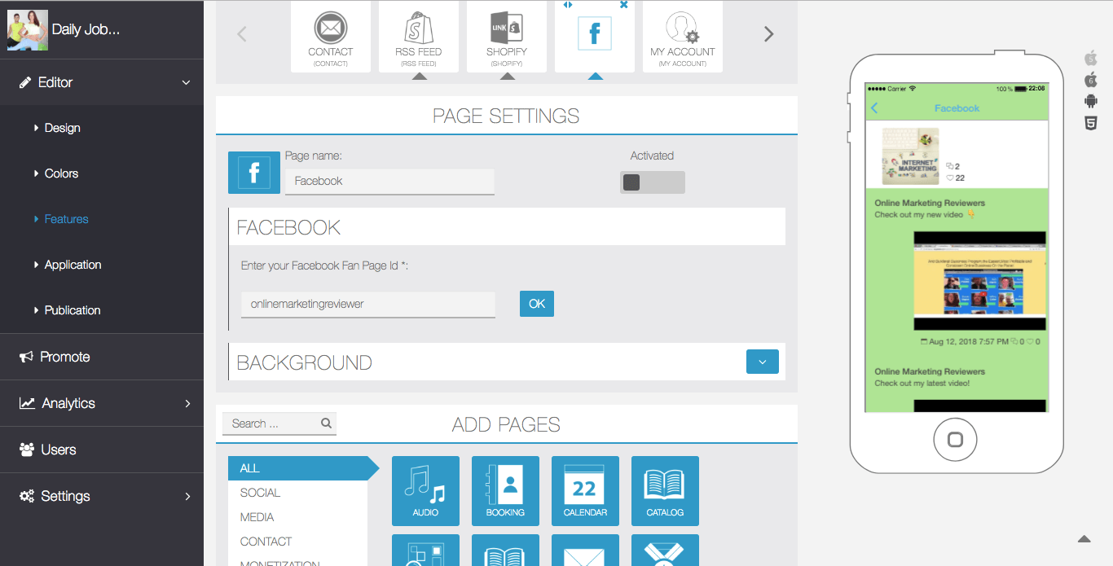Open the Colors submenu item
The width and height of the screenshot is (1113, 566).
click(61, 173)
